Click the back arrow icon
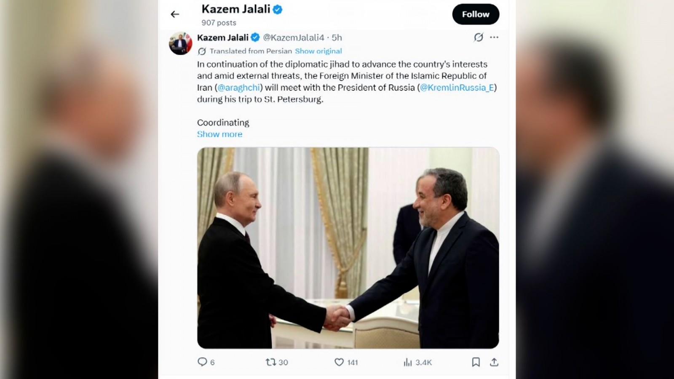 (175, 14)
